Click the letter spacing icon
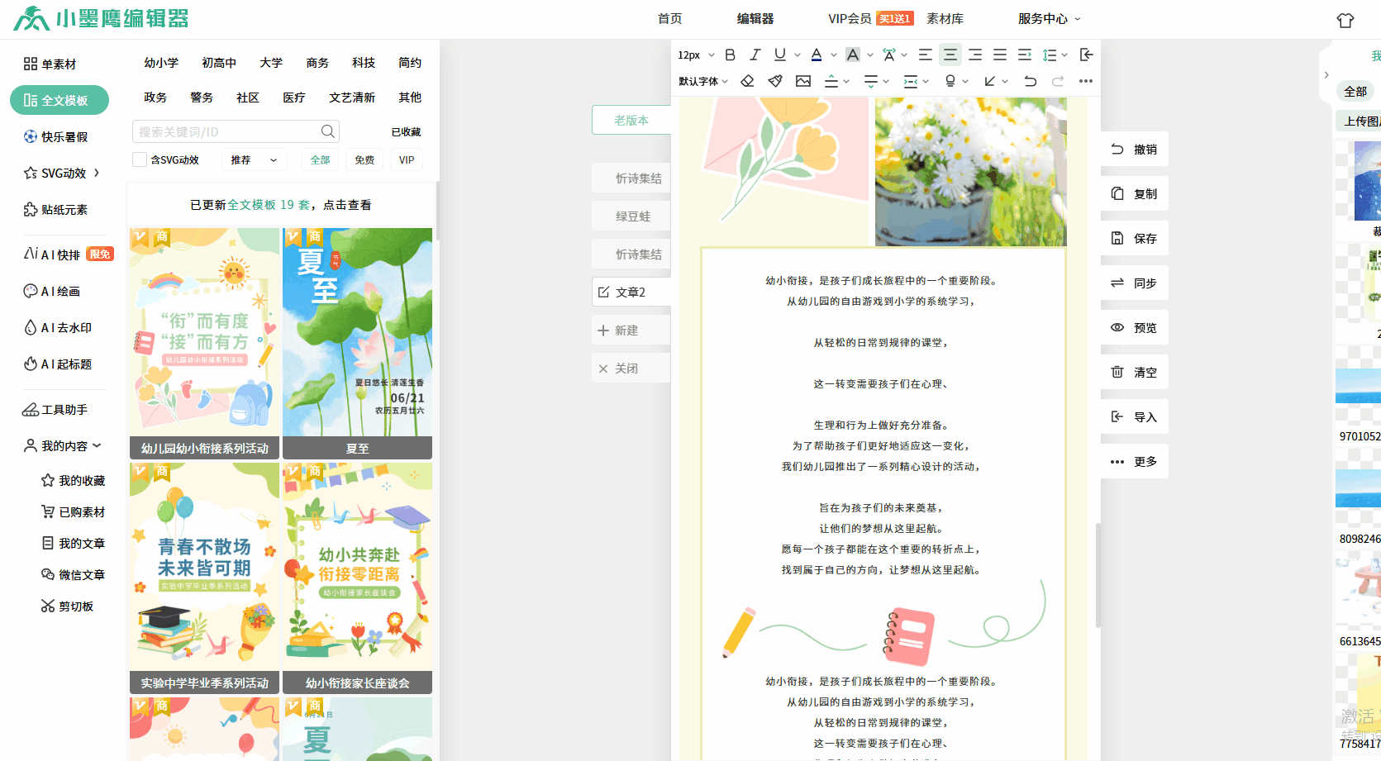1381x761 pixels. pos(889,55)
